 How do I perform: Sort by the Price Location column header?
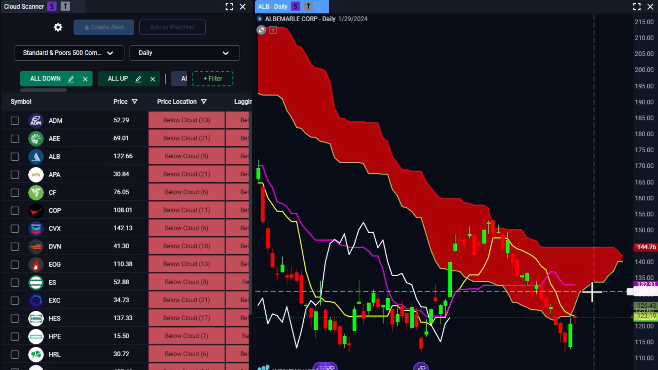177,102
